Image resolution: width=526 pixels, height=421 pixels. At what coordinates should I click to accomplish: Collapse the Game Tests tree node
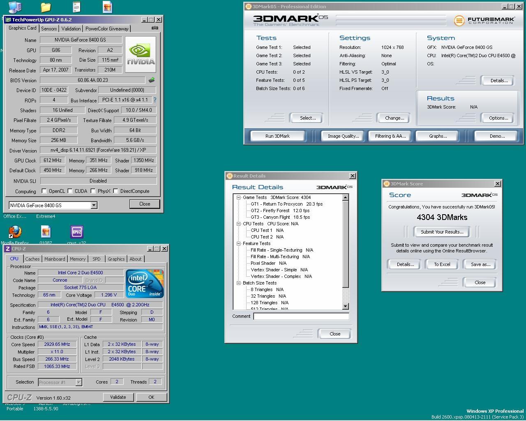pyautogui.click(x=238, y=197)
